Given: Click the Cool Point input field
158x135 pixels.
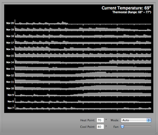Looking at the screenshot, I should point(100,127).
